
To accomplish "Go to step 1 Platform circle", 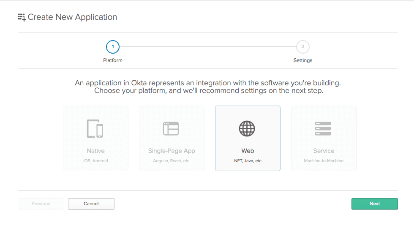I will [x=113, y=47].
